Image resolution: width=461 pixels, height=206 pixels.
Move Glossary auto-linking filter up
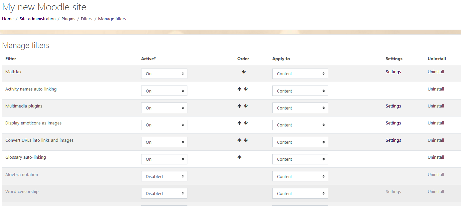[x=239, y=157]
